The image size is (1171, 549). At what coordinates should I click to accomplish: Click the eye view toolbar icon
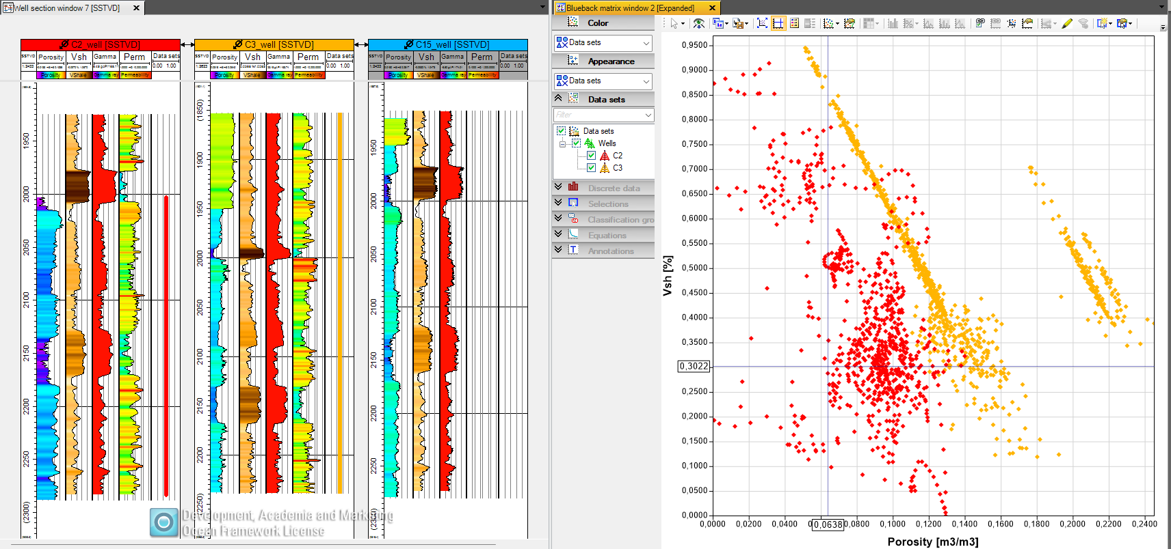(x=698, y=23)
